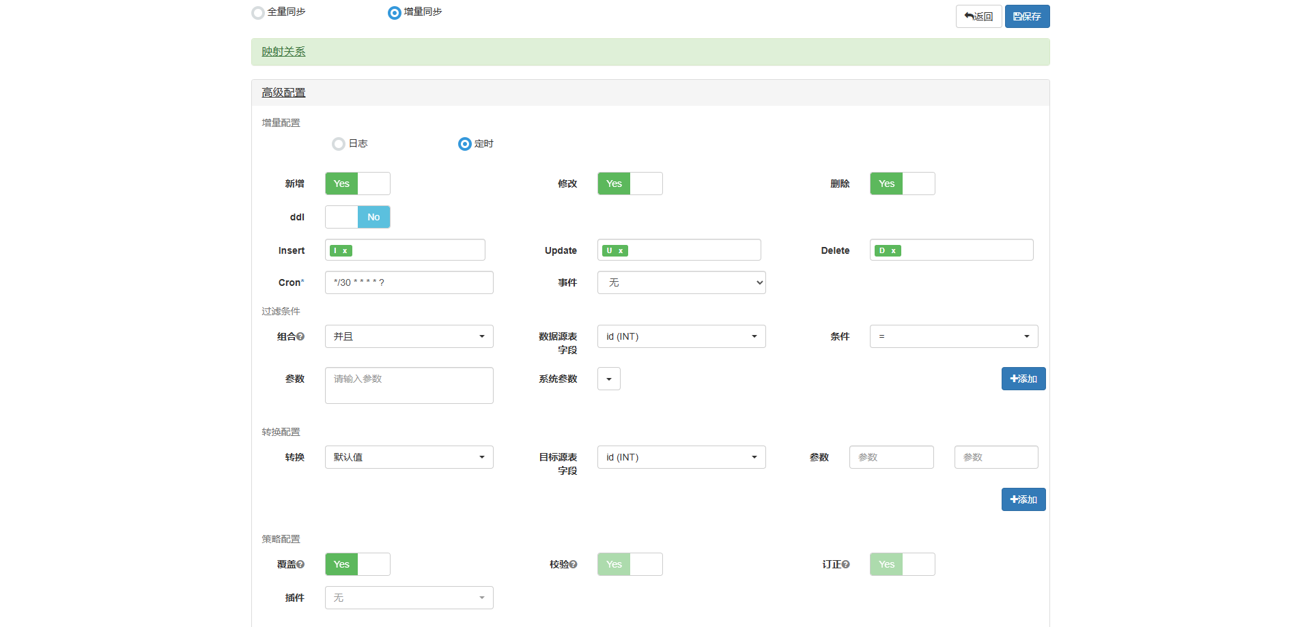Viewport: 1300px width, 627px height.
Task: Click the 保存 save button
Action: point(1027,16)
